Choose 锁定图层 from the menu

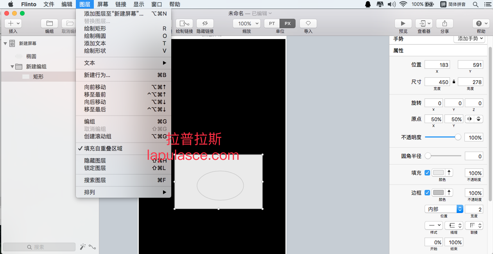pos(123,168)
